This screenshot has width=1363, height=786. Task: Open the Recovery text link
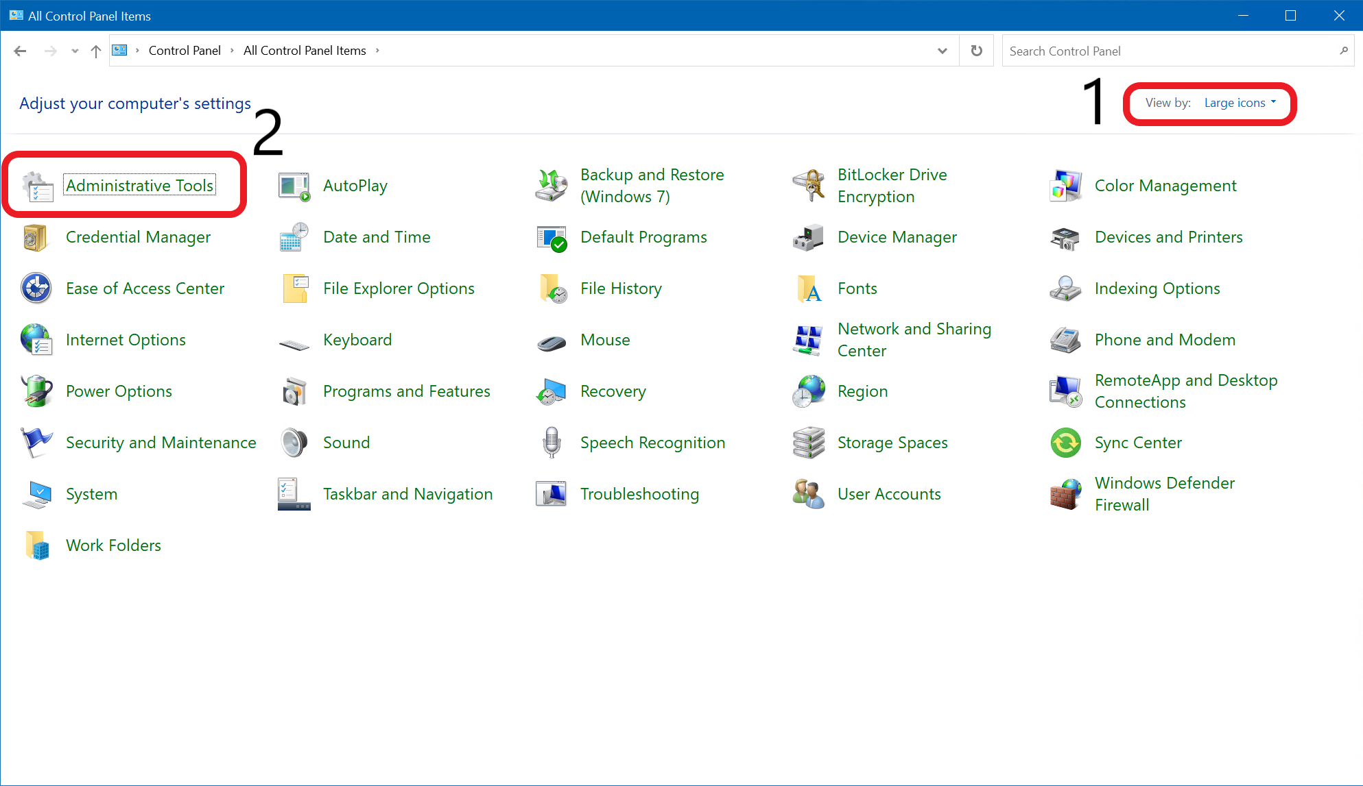click(613, 392)
